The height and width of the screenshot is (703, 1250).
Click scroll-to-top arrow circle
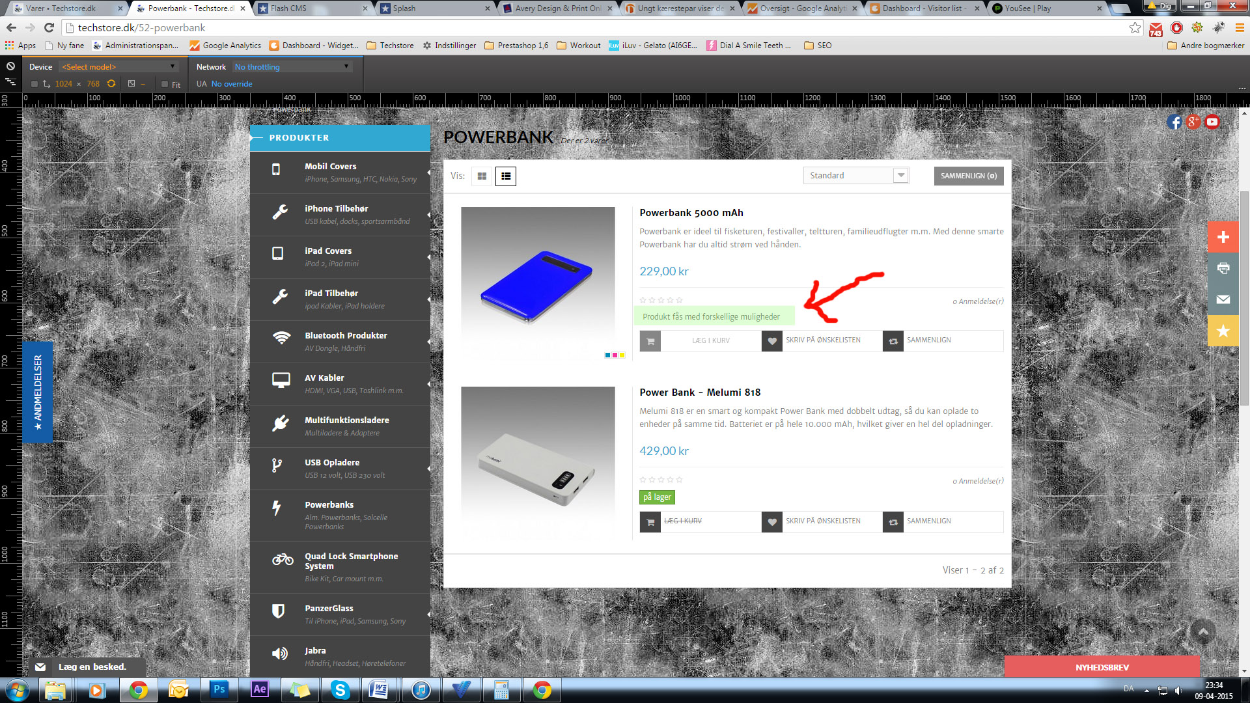click(x=1203, y=631)
